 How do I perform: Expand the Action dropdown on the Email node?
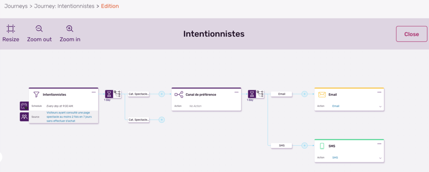click(x=380, y=106)
